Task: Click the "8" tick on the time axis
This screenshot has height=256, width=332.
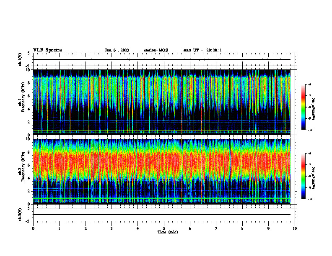Action: pyautogui.click(x=242, y=228)
